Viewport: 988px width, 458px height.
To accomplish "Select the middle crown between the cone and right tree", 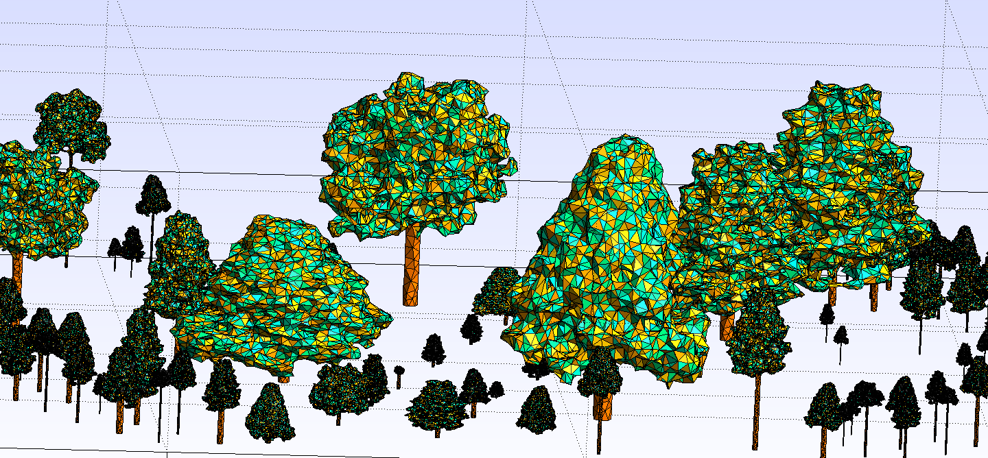I will [738, 226].
